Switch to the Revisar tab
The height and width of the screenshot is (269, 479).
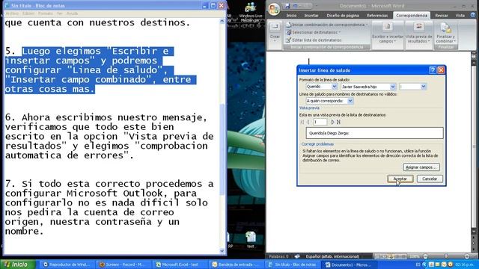442,15
